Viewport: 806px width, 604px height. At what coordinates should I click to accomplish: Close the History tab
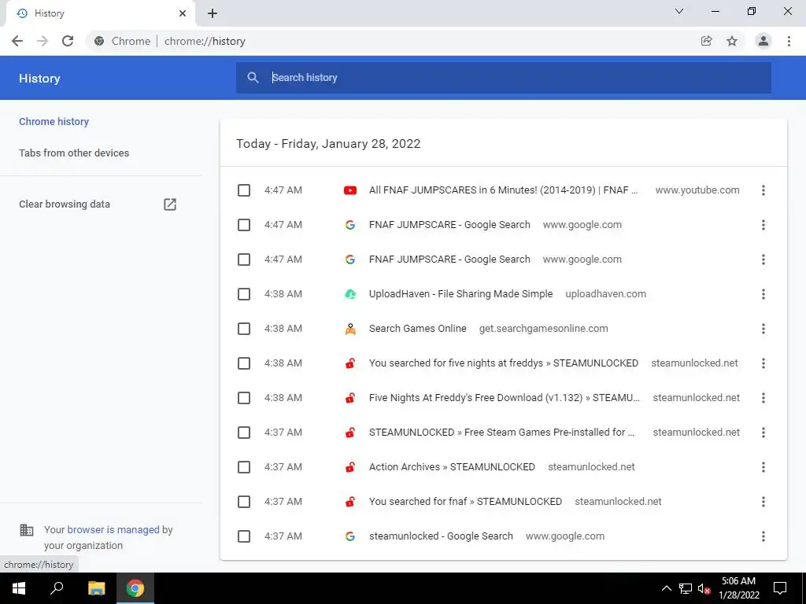[183, 13]
